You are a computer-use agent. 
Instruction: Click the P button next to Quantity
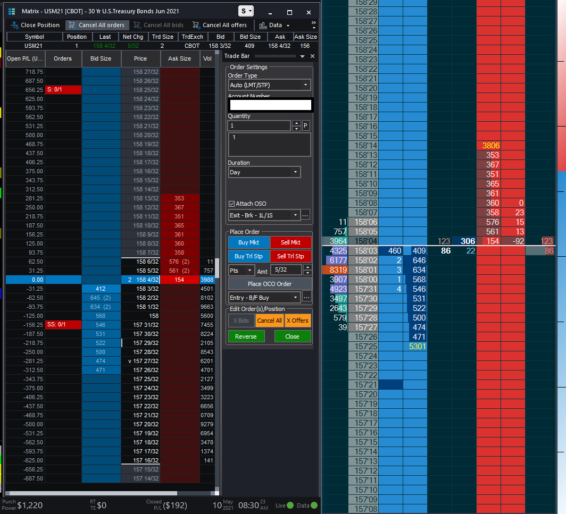point(305,125)
